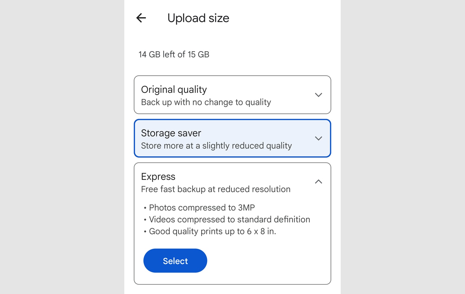Click the bullet dot before 'Videos compressed'
This screenshot has width=465, height=294.
pos(145,220)
